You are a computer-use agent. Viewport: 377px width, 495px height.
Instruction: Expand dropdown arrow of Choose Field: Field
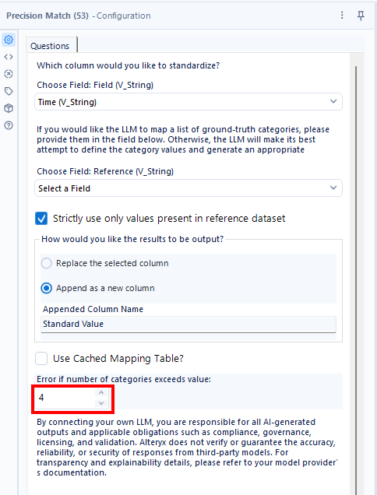(333, 101)
